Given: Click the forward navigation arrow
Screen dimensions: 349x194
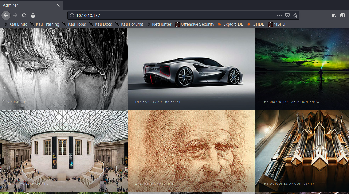Looking at the screenshot, I should click(15, 15).
